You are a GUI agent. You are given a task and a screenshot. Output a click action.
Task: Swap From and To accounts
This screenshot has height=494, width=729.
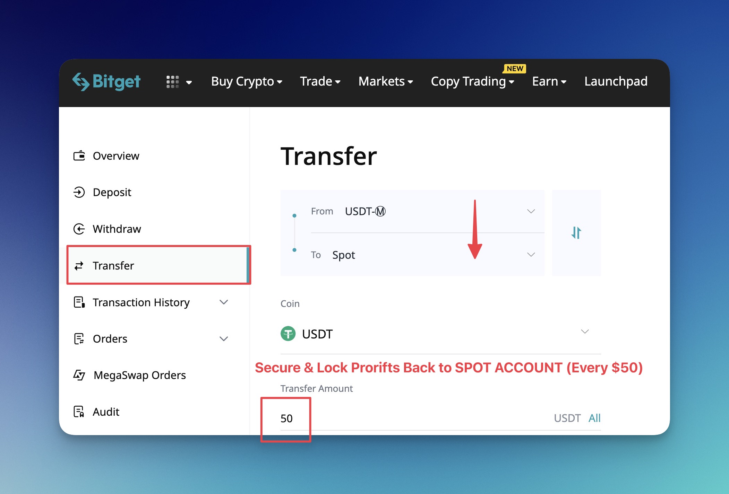click(576, 233)
